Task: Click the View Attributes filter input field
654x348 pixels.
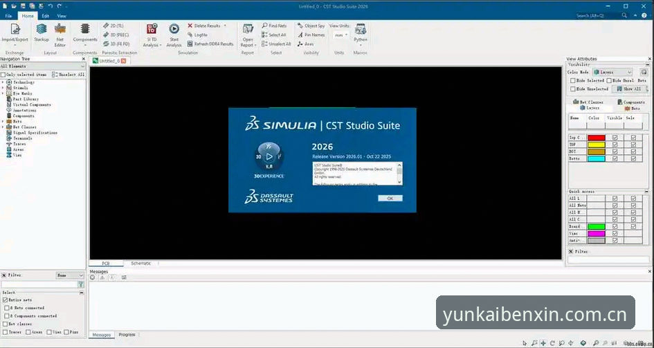Action: coord(608,259)
